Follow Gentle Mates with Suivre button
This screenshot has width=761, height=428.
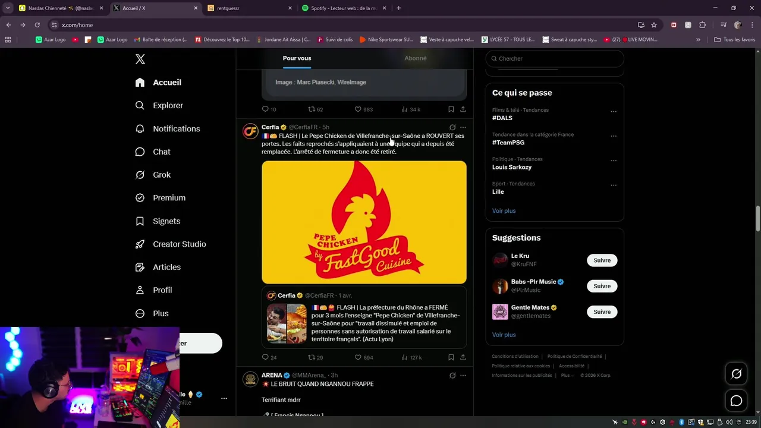pos(602,311)
